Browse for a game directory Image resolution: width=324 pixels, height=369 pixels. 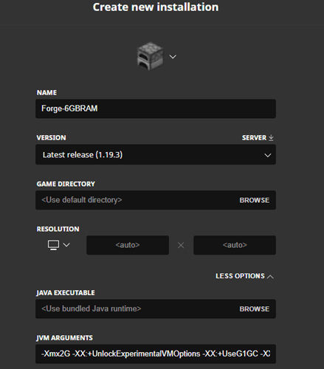tap(255, 200)
